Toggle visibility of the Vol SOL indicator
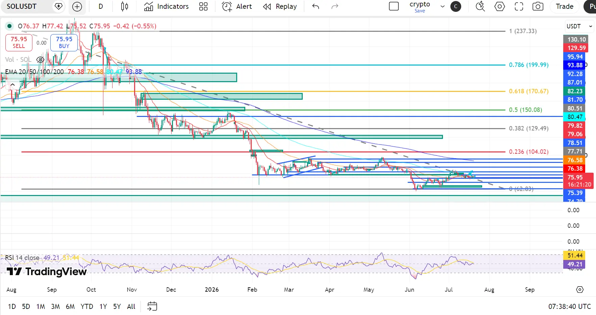 click(x=40, y=60)
